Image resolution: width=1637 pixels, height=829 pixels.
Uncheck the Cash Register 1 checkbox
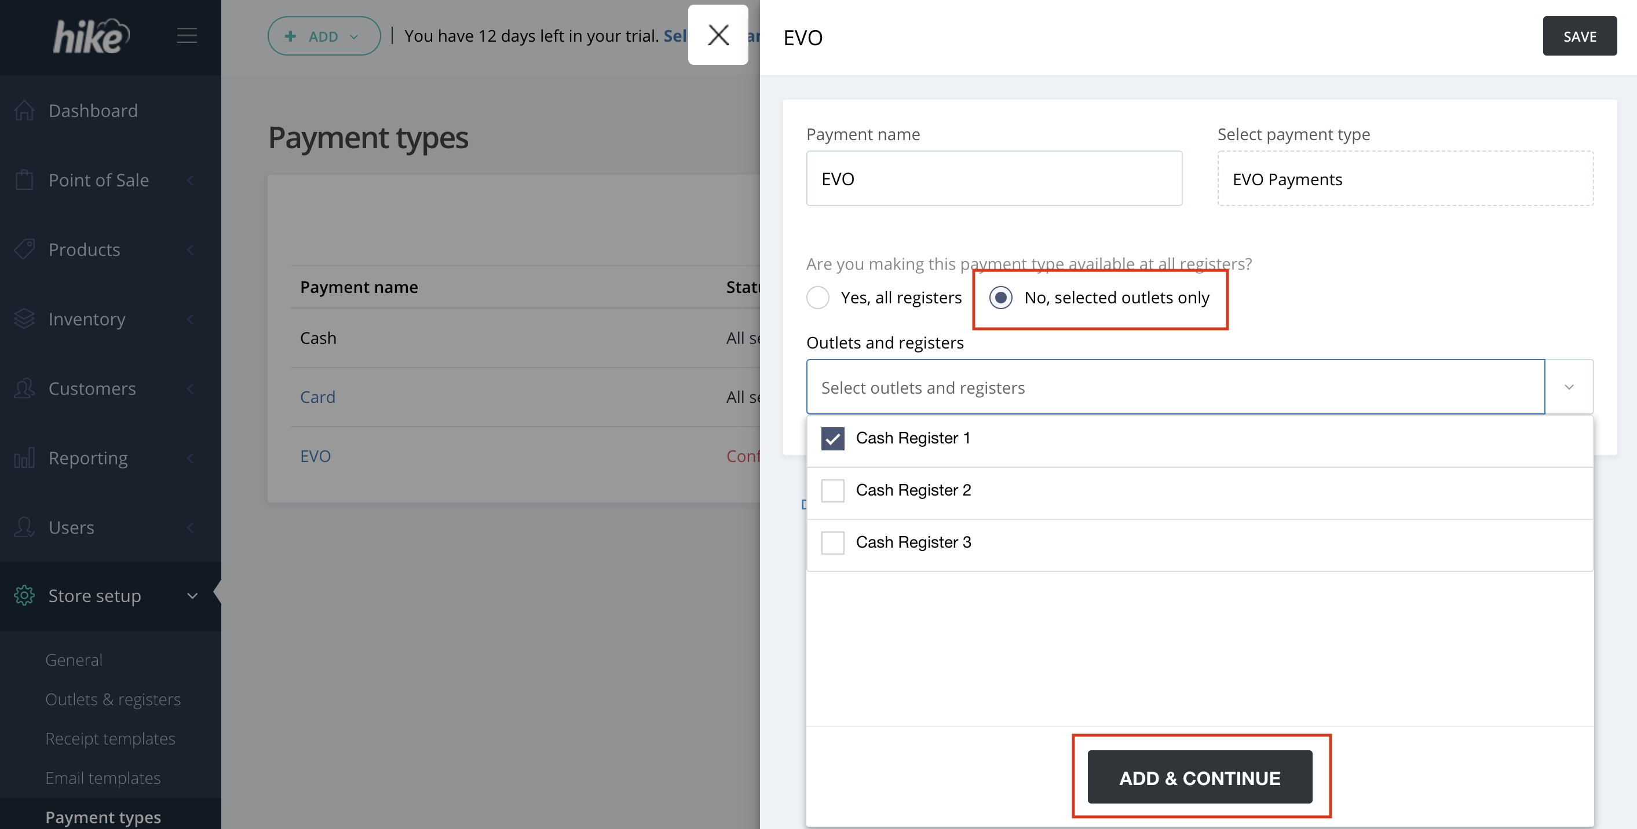click(832, 438)
